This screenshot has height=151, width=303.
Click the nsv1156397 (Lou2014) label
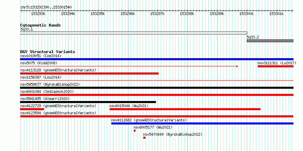[41, 77]
